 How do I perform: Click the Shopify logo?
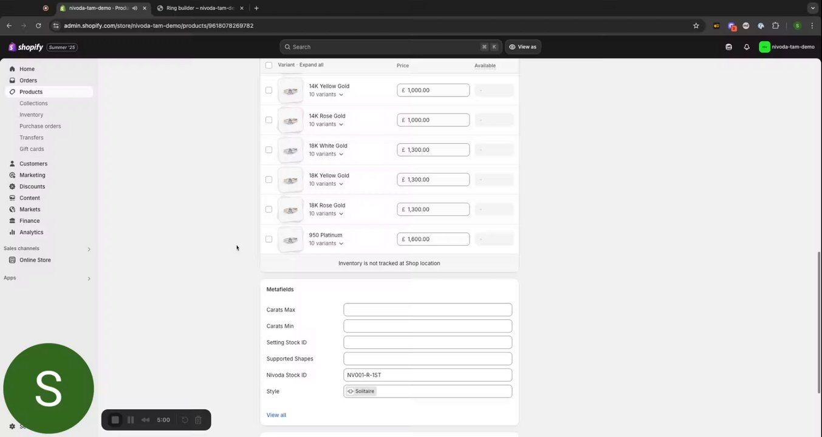(26, 47)
